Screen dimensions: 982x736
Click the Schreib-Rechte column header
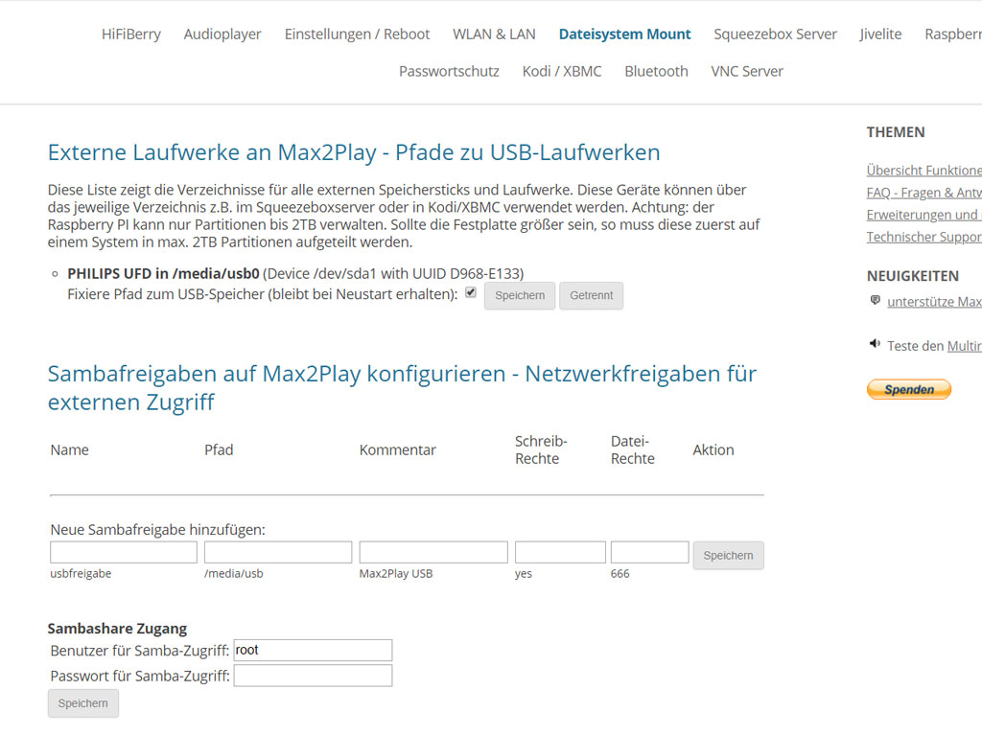click(541, 450)
